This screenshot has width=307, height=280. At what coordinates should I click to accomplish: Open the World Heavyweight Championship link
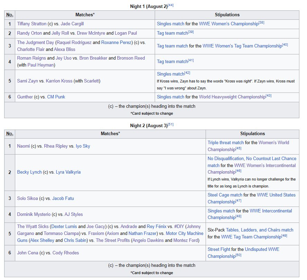pyautogui.click(x=232, y=97)
